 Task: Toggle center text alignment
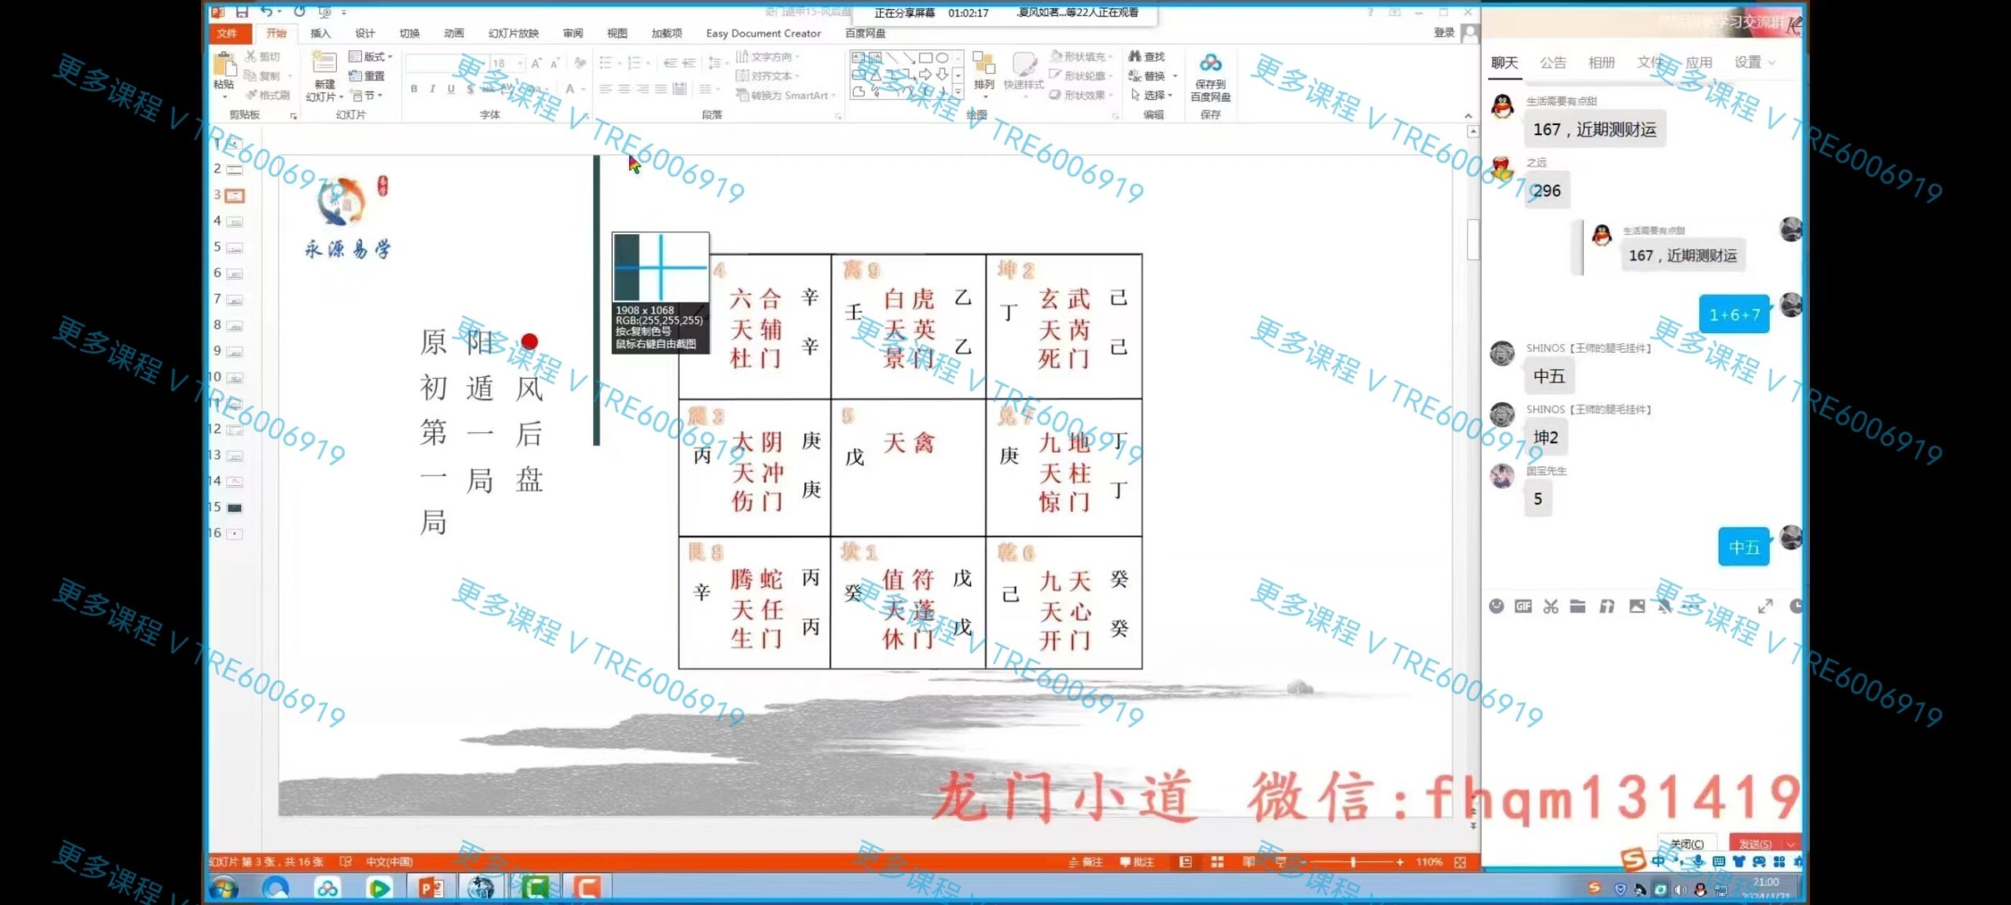(x=624, y=89)
